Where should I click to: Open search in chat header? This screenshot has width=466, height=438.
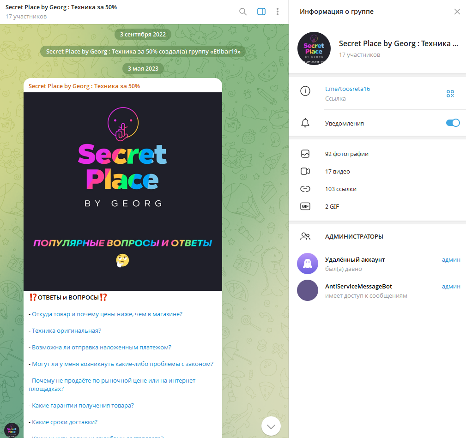pos(243,12)
